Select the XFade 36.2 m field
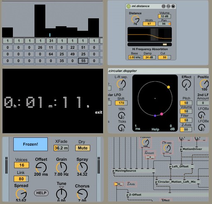The width and height of the screenshot is (212, 204). pos(61,148)
